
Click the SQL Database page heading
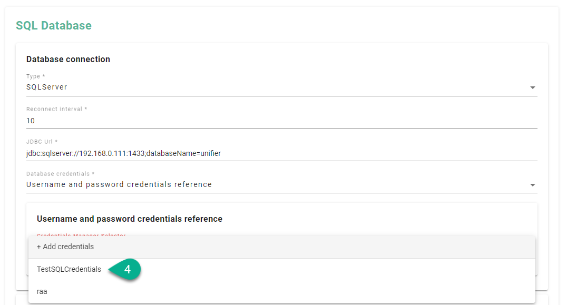click(x=54, y=25)
